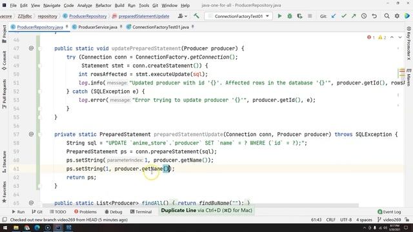Click the repository breadcrumb
413x232 pixels.
tap(47, 16)
